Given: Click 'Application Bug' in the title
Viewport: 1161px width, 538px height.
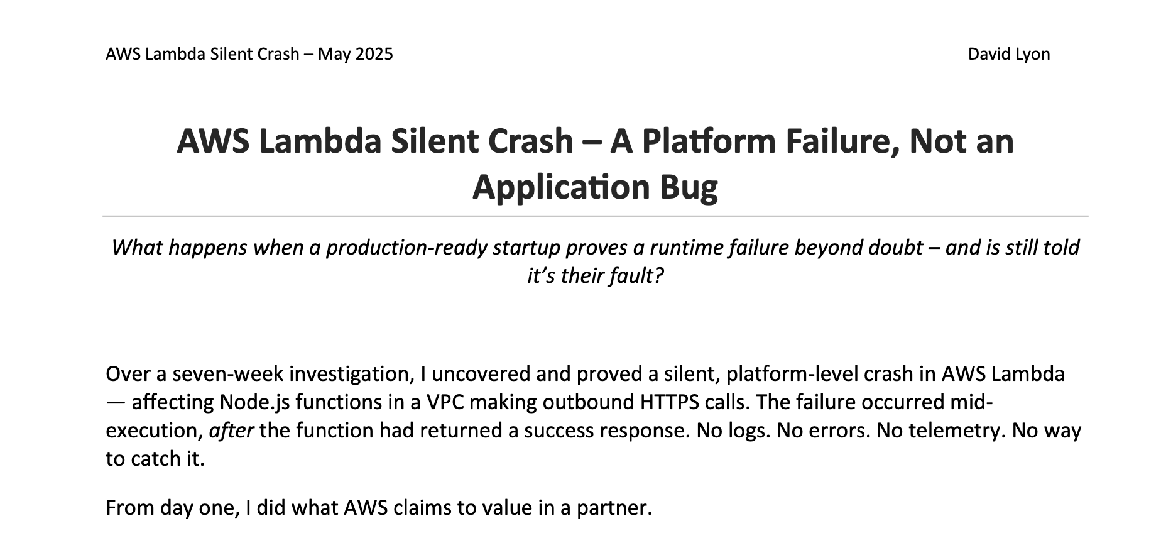Looking at the screenshot, I should [595, 187].
